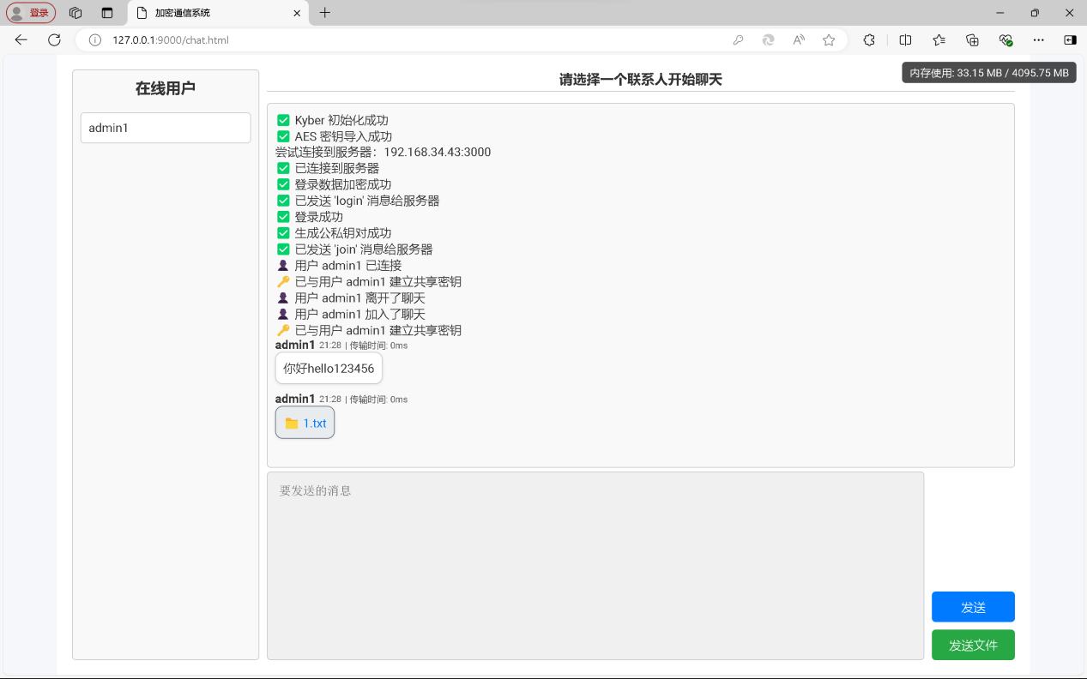Click the AES 密钥导入成功 log line
This screenshot has height=679, width=1087.
coord(335,136)
